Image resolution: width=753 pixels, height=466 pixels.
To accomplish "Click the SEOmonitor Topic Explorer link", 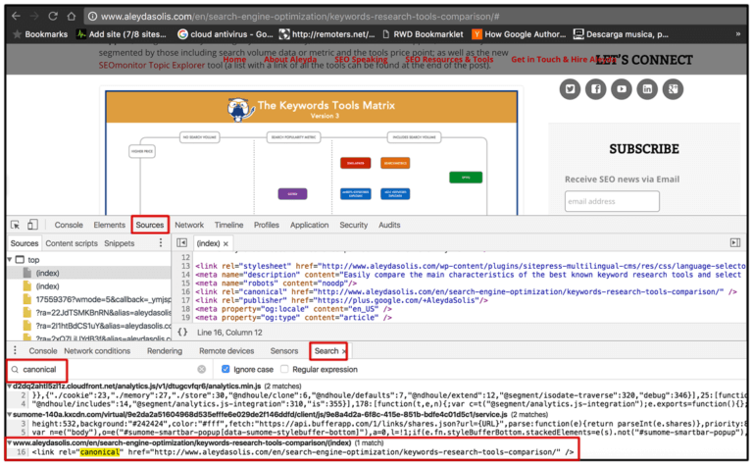I will pos(152,66).
